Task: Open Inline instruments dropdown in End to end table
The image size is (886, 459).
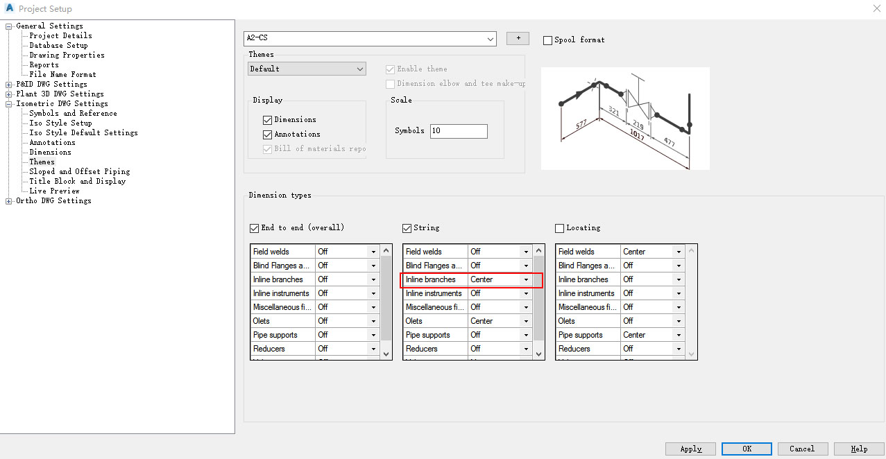Action: [x=373, y=293]
